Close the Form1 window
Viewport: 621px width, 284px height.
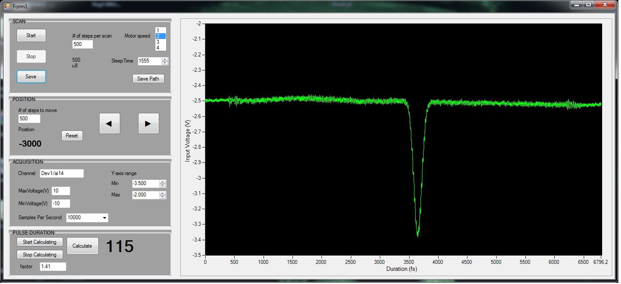coord(605,4)
